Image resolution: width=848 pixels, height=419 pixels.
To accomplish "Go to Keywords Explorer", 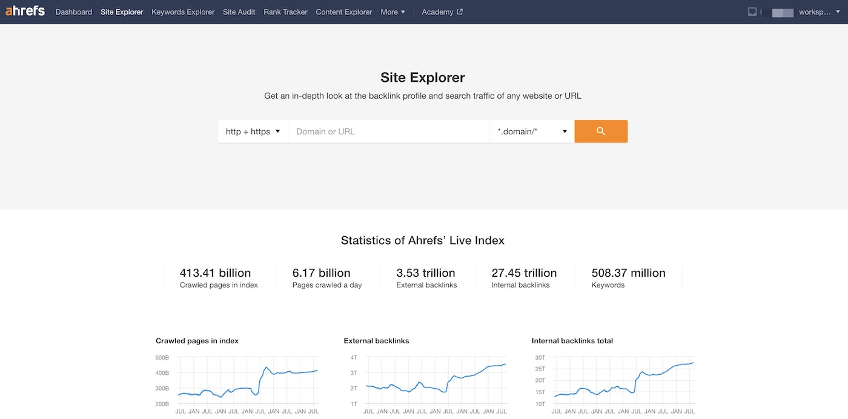I will tap(183, 12).
